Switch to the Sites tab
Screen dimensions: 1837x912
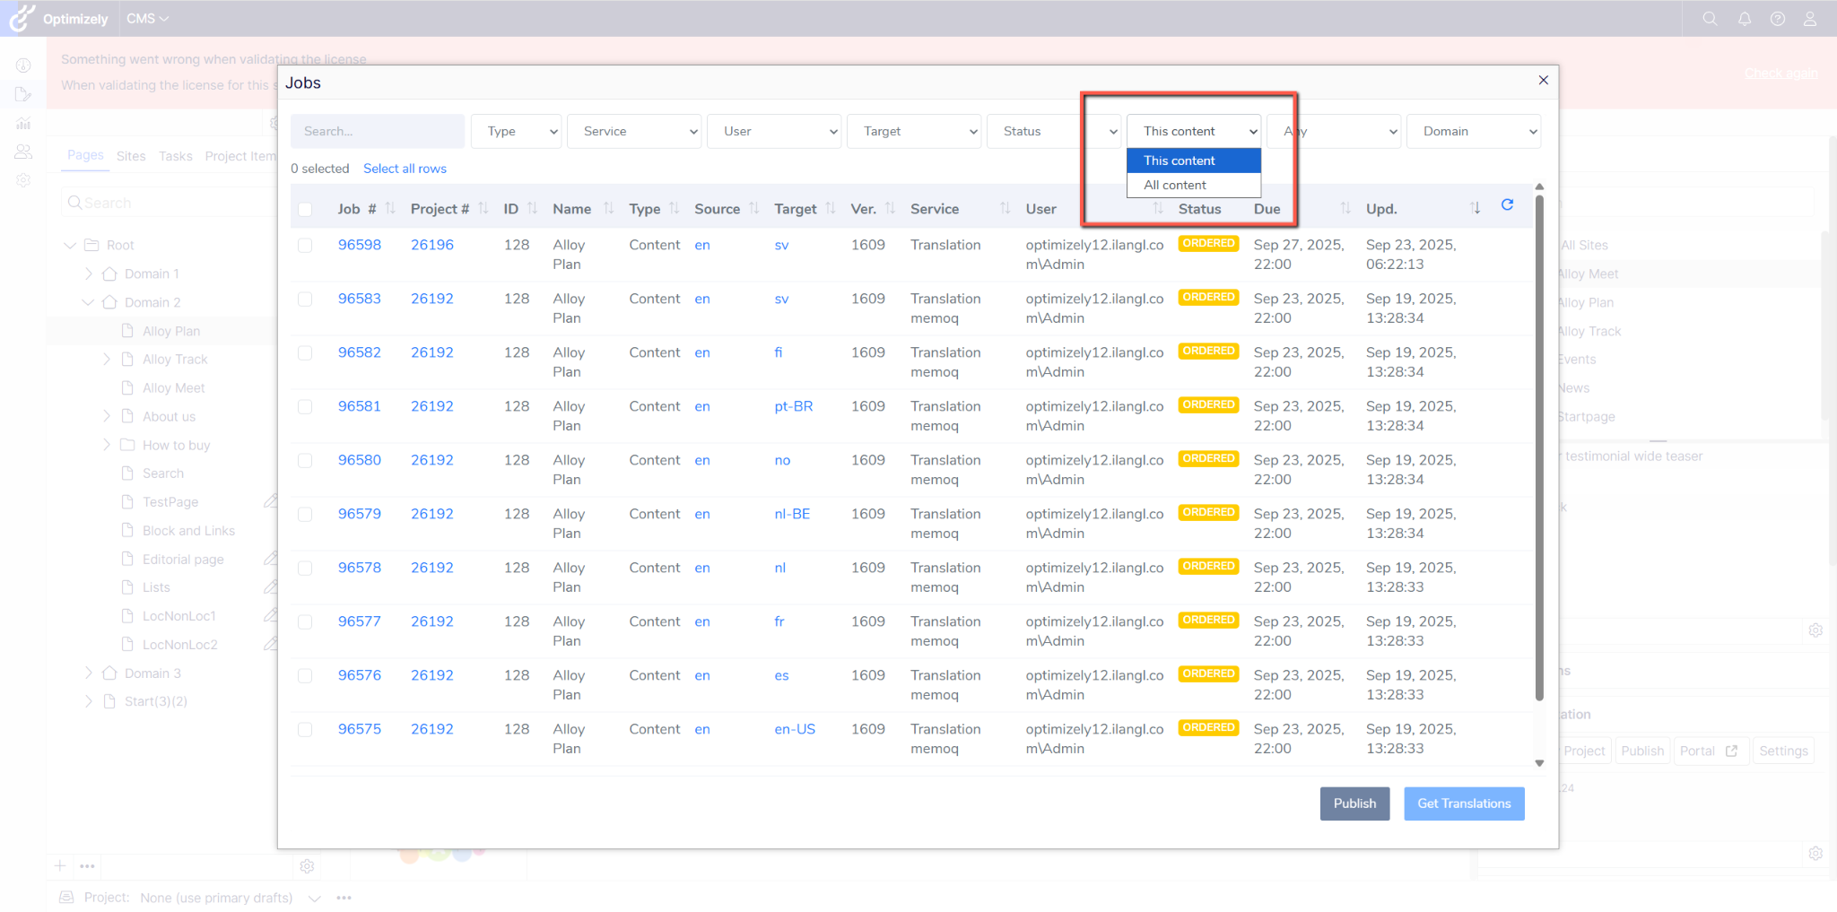pos(131,156)
